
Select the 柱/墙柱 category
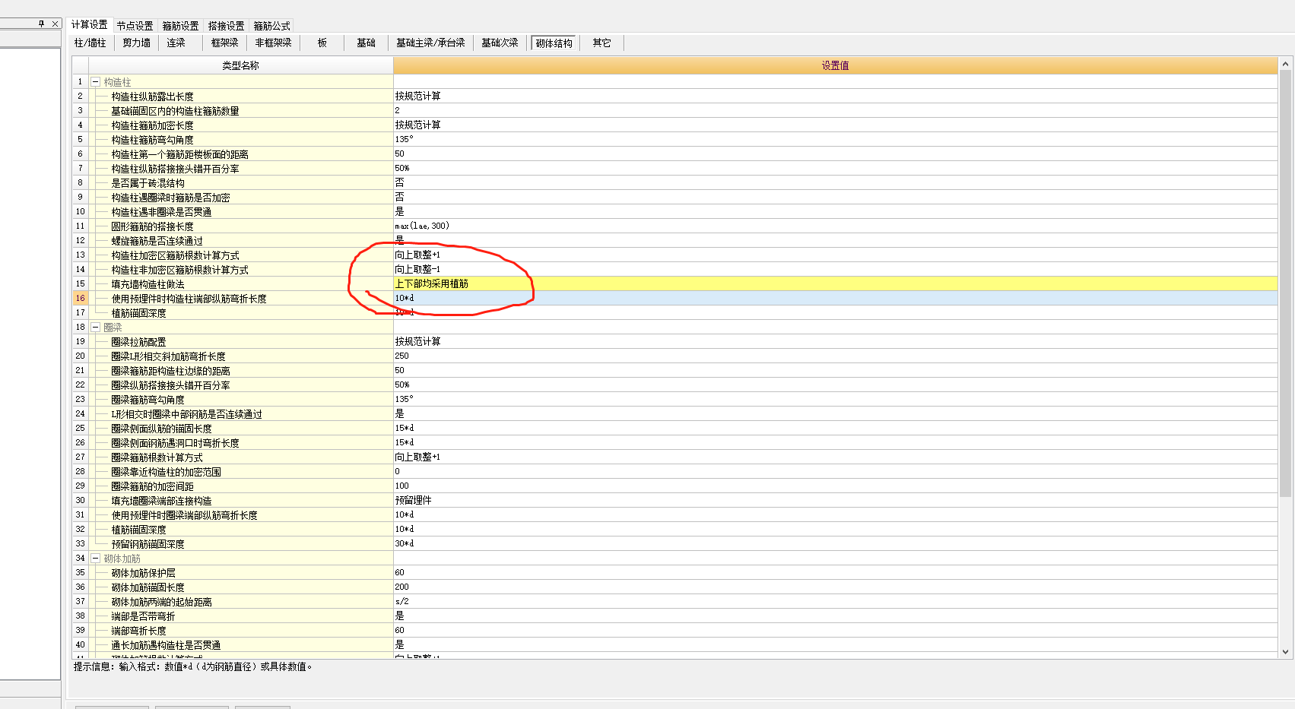(x=90, y=43)
